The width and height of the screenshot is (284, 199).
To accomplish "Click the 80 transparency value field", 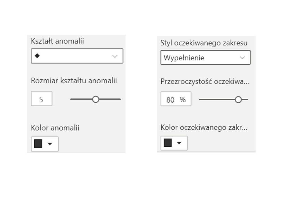I will [170, 100].
